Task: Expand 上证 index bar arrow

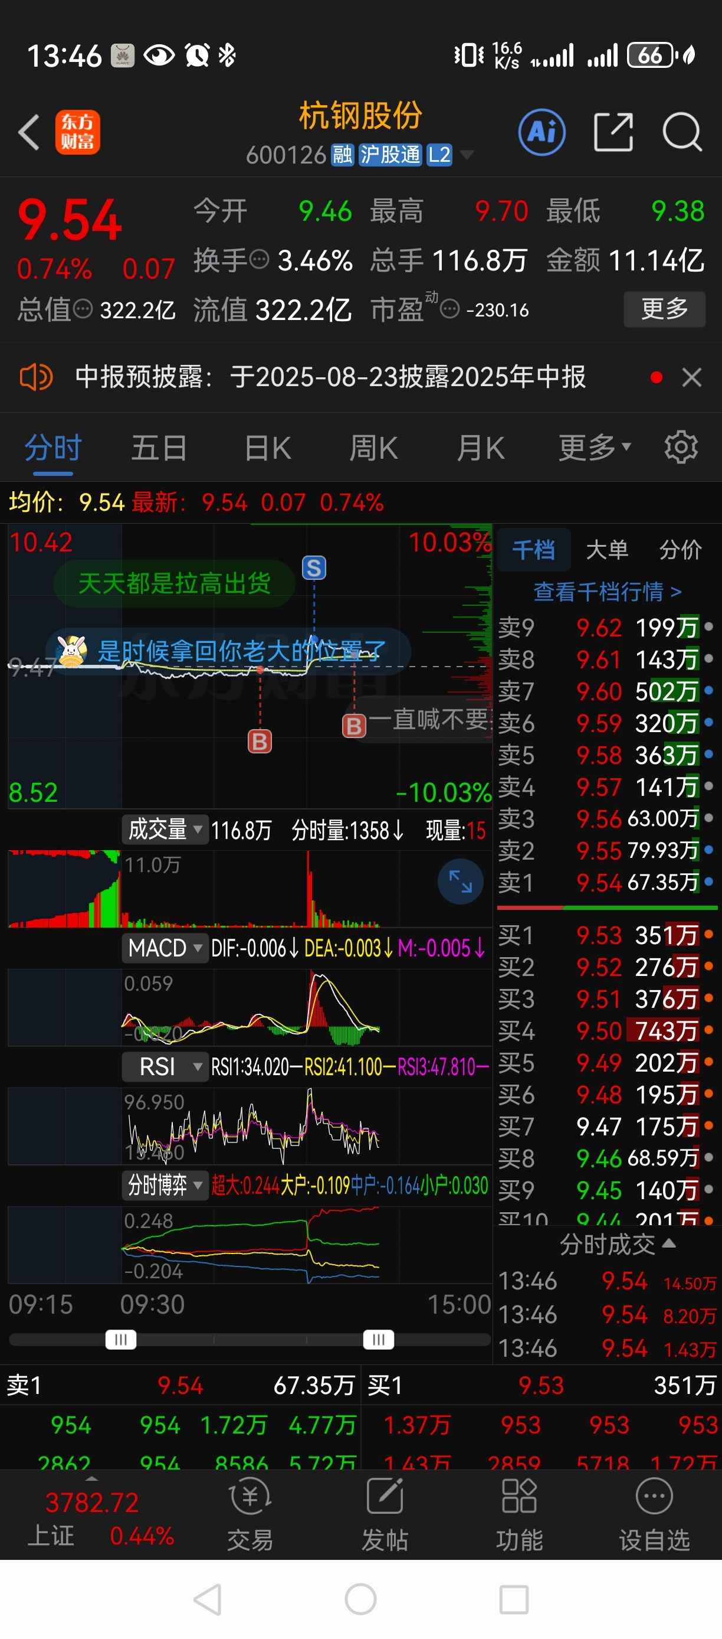Action: [91, 1478]
